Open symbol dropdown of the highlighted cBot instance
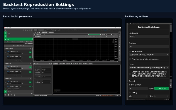 (11, 68)
